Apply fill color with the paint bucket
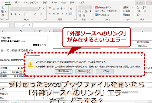The width and height of the screenshot is (152, 103). point(35,14)
